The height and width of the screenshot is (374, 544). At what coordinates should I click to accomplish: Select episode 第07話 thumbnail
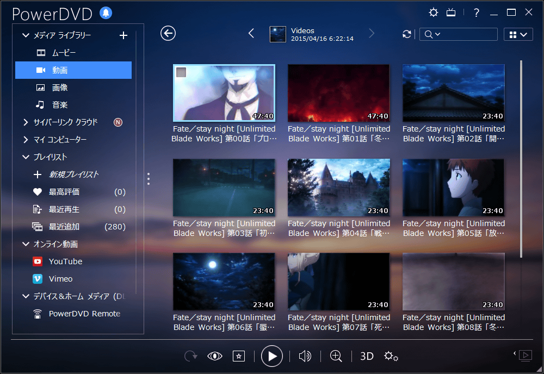point(338,282)
